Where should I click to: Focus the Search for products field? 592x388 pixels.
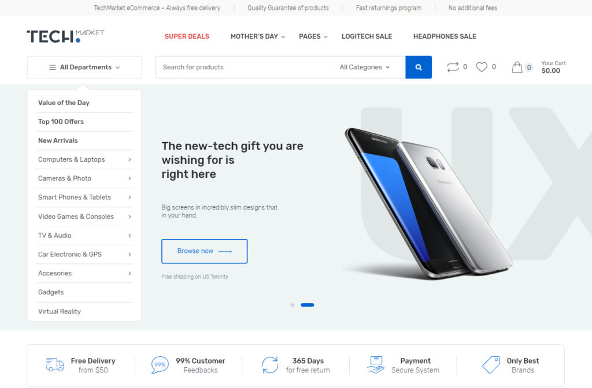pos(243,67)
